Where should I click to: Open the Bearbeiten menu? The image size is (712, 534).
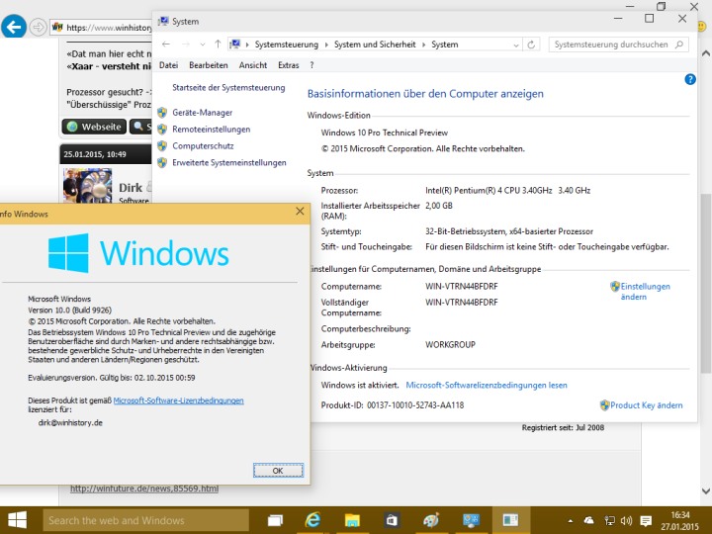[x=209, y=65]
